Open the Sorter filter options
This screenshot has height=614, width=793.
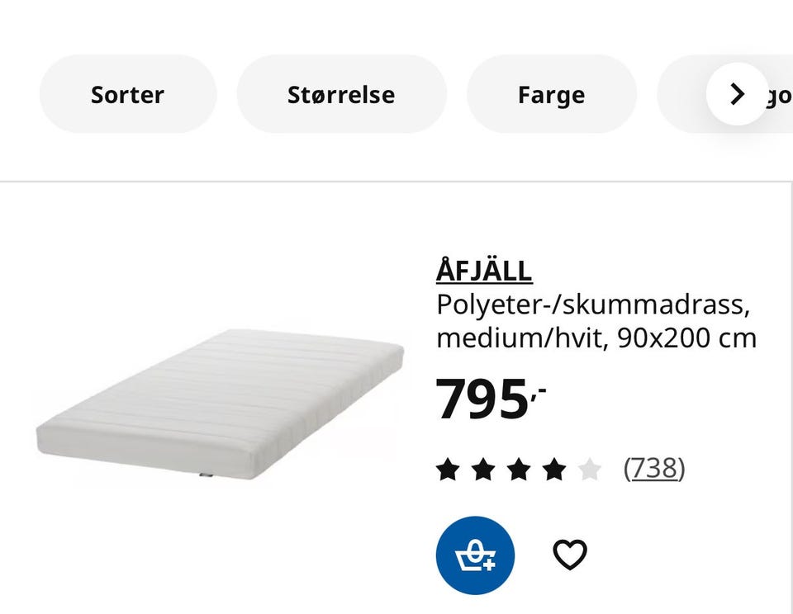click(128, 94)
